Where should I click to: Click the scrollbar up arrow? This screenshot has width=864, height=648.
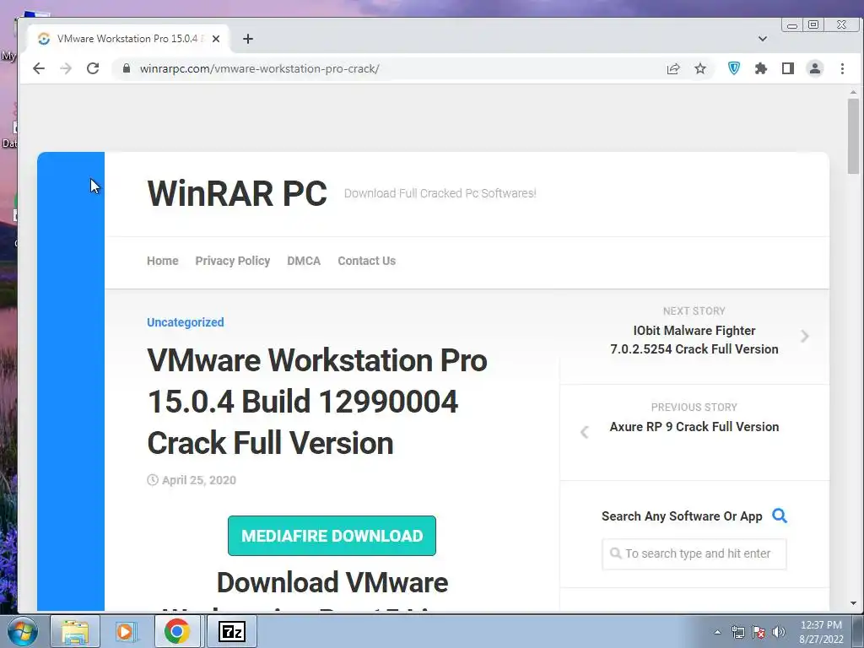pyautogui.click(x=853, y=93)
